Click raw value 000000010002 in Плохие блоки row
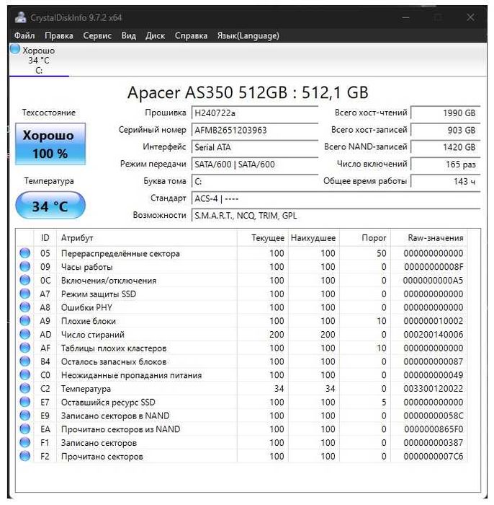494x505 pixels. (434, 321)
